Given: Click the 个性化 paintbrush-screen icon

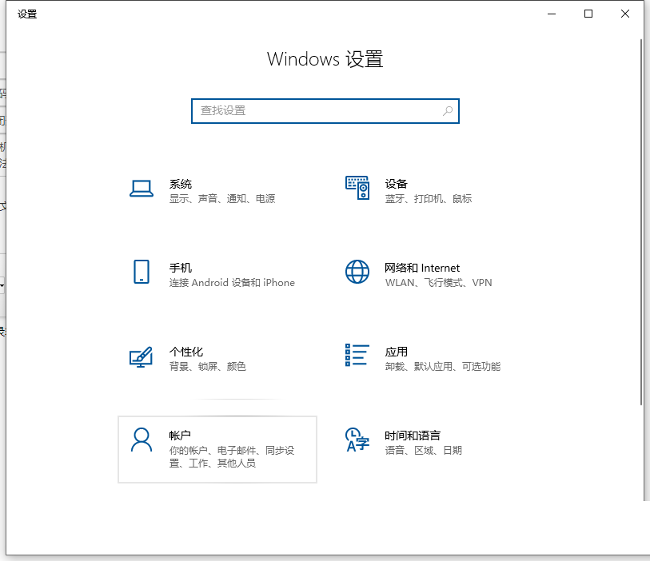Looking at the screenshot, I should point(141,357).
